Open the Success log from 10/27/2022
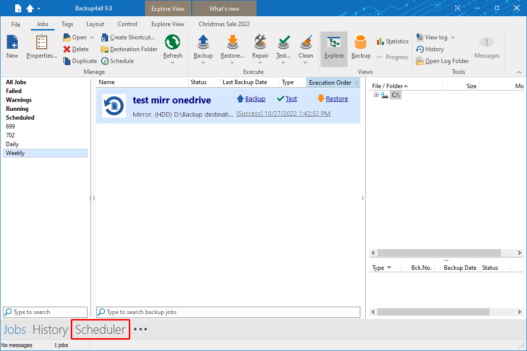Image resolution: width=527 pixels, height=351 pixels. click(x=283, y=113)
